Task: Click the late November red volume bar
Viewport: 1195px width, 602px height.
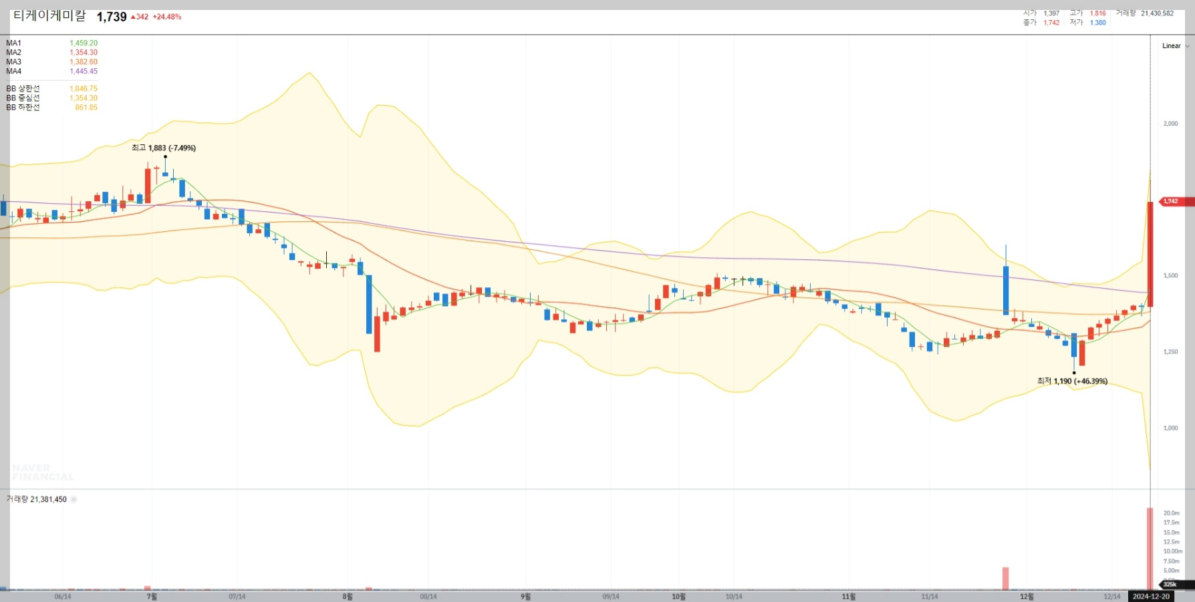Action: point(1005,579)
